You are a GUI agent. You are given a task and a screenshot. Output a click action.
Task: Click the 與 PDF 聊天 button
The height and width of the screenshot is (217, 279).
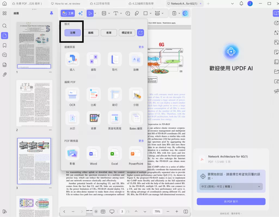(231, 201)
